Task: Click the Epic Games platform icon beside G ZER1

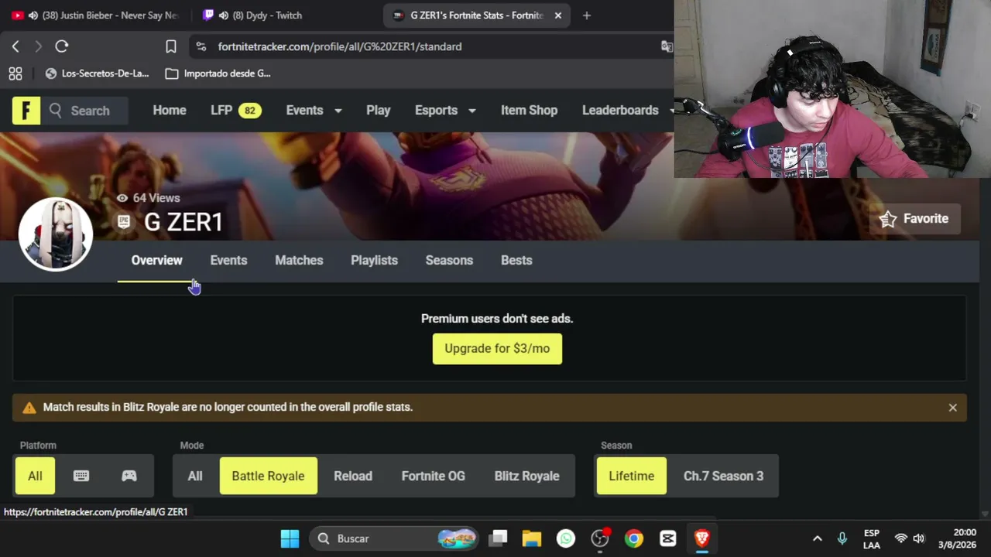Action: pos(124,222)
